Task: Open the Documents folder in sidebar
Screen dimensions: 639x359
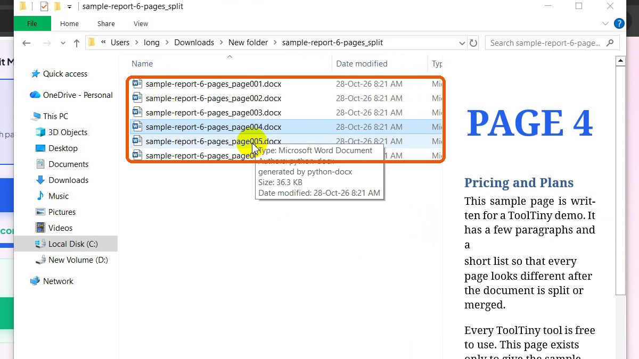Action: point(68,164)
